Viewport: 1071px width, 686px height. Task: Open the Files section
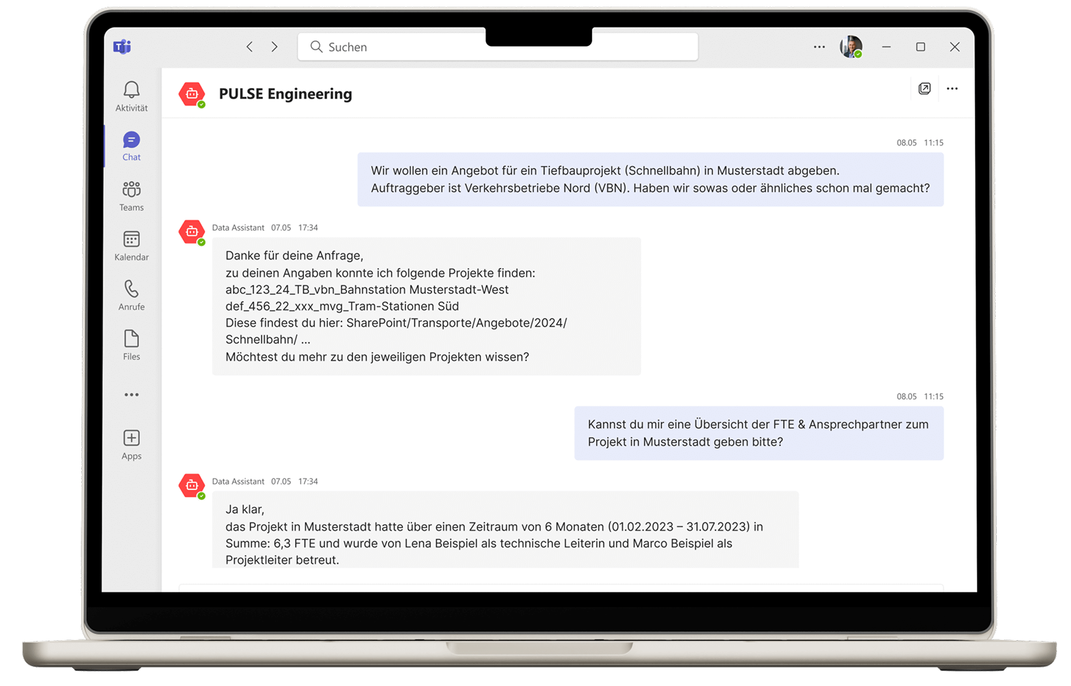pyautogui.click(x=131, y=344)
